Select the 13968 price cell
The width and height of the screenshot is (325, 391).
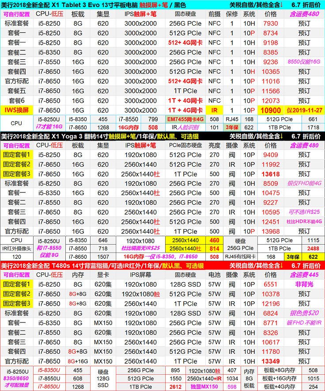click(271, 231)
